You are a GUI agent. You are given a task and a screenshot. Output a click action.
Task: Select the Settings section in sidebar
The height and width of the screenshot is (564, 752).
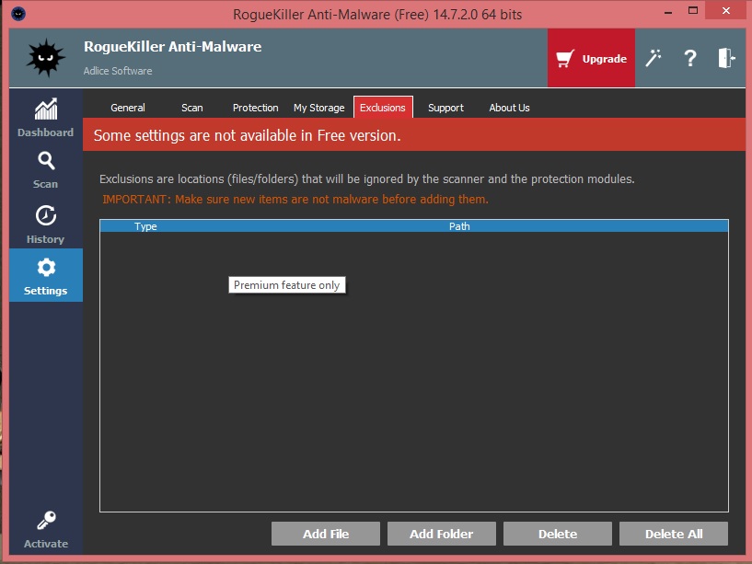[45, 275]
